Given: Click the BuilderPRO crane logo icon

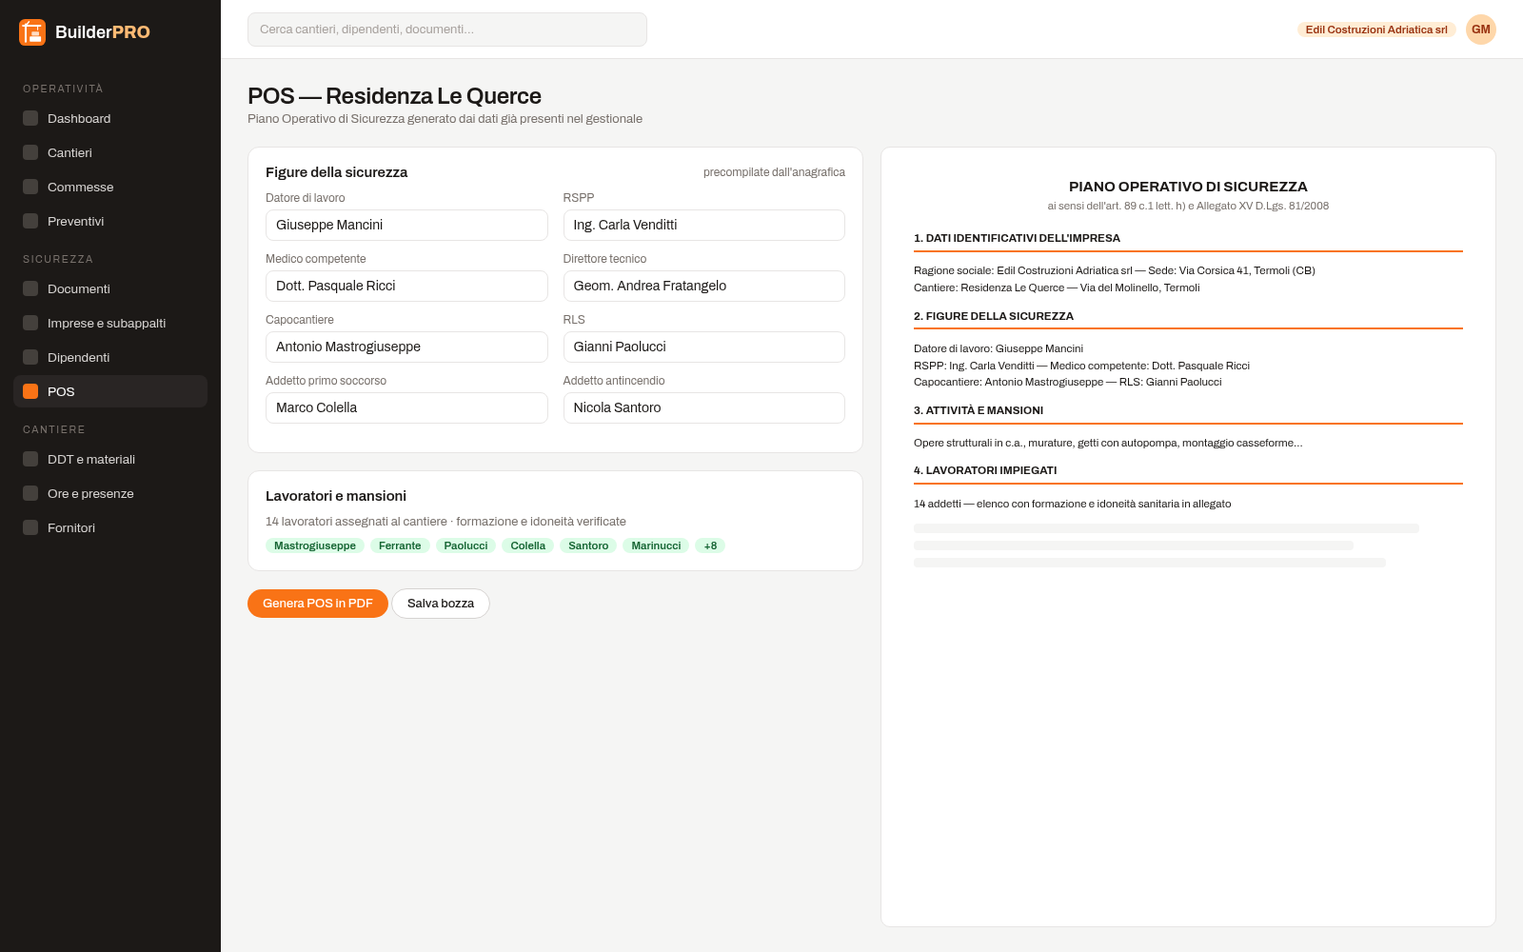Looking at the screenshot, I should point(32,32).
